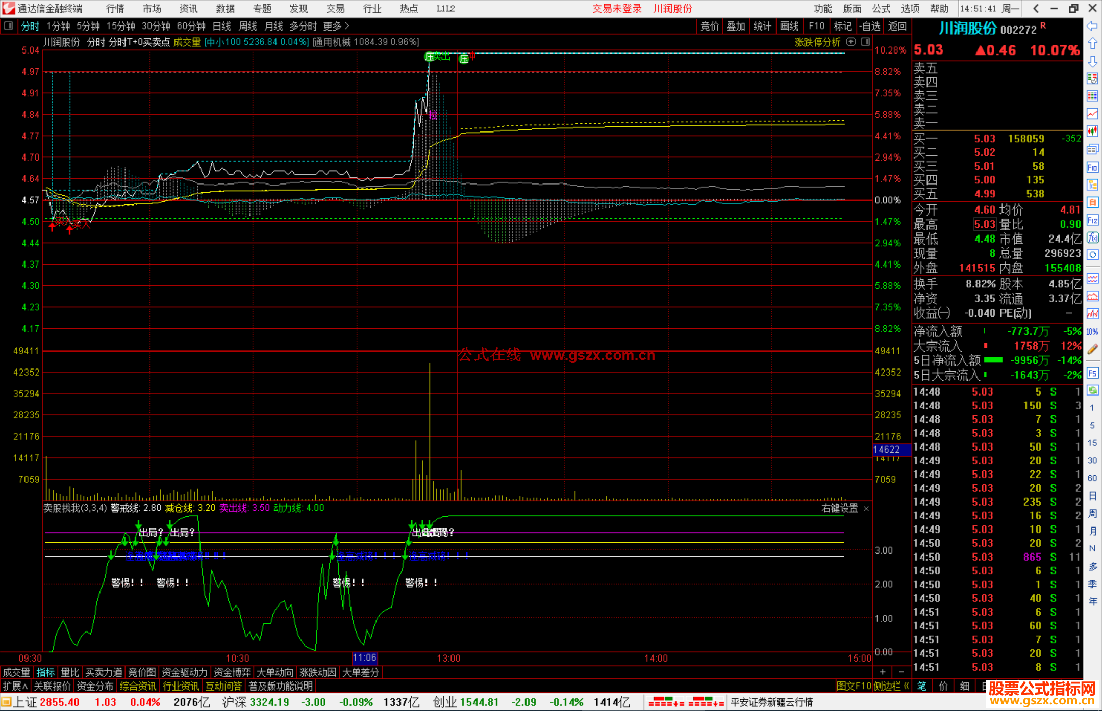
Task: Open the F12 sidebar icon
Action: tap(1092, 220)
